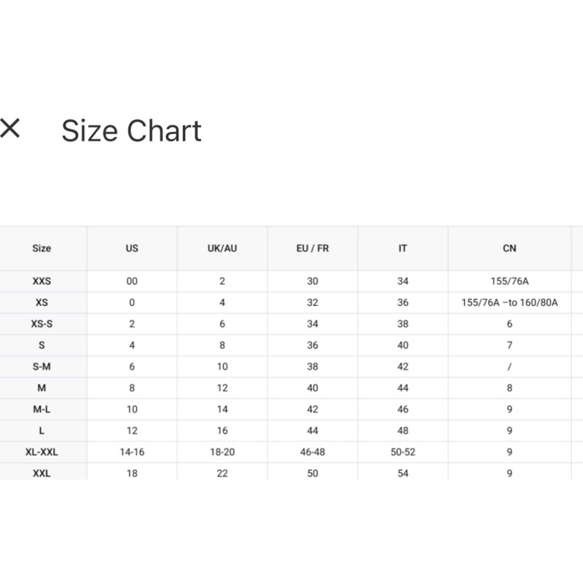Click the CN column header

509,249
